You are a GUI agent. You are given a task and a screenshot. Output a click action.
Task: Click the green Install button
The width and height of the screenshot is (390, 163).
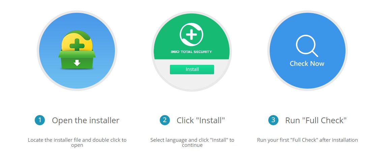192,70
